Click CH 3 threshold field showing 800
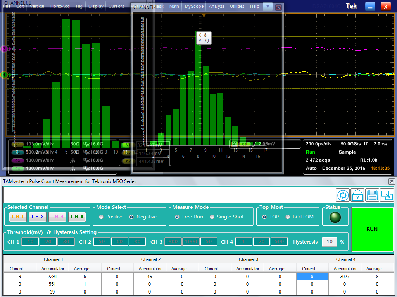The image size is (397, 297). 173,242
